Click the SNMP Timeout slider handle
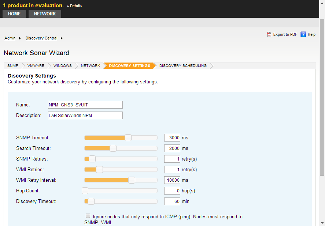This screenshot has width=325, height=226. [128, 138]
